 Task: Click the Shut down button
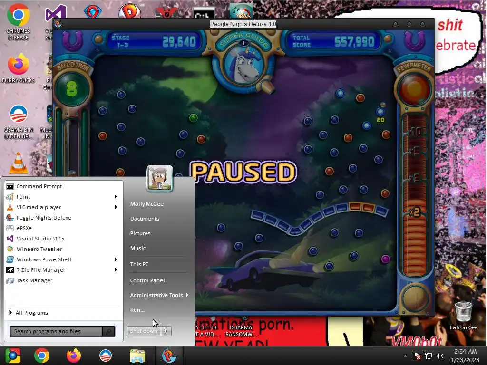tap(144, 331)
